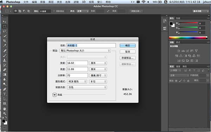Open the 文件 (File) menu
The height and width of the screenshot is (132, 211).
click(x=26, y=2)
